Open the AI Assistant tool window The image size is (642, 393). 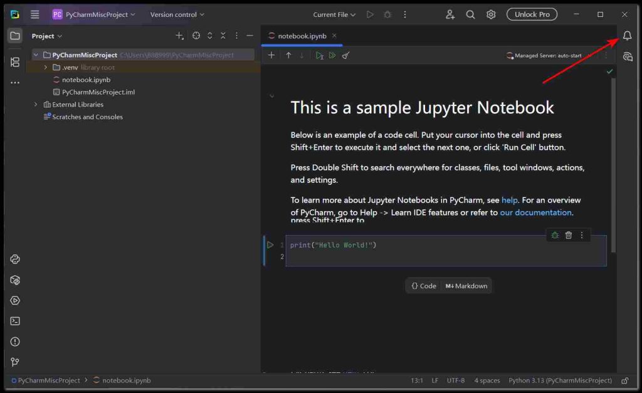point(627,57)
